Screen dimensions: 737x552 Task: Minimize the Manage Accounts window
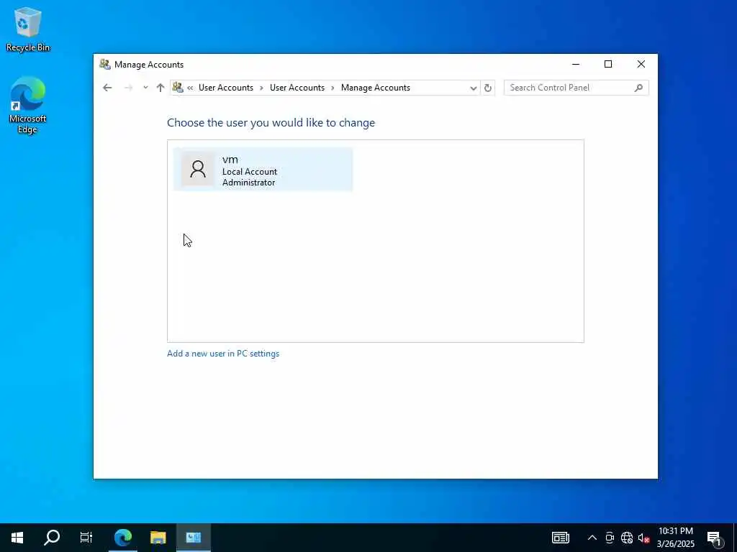coord(575,64)
